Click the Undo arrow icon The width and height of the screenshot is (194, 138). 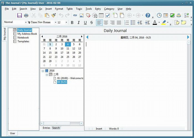[x=61, y=15]
